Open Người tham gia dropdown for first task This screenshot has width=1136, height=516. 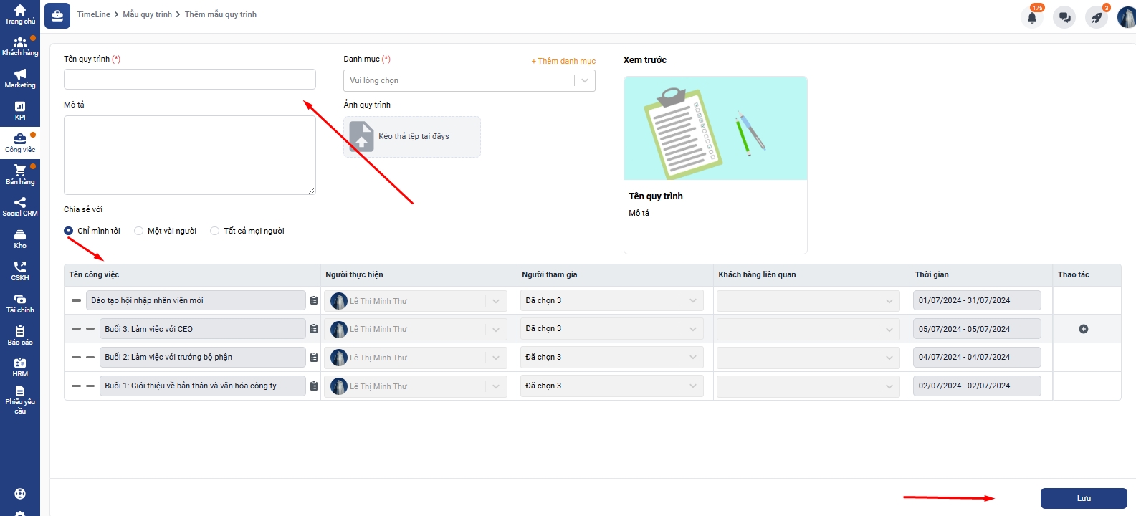[x=611, y=300]
